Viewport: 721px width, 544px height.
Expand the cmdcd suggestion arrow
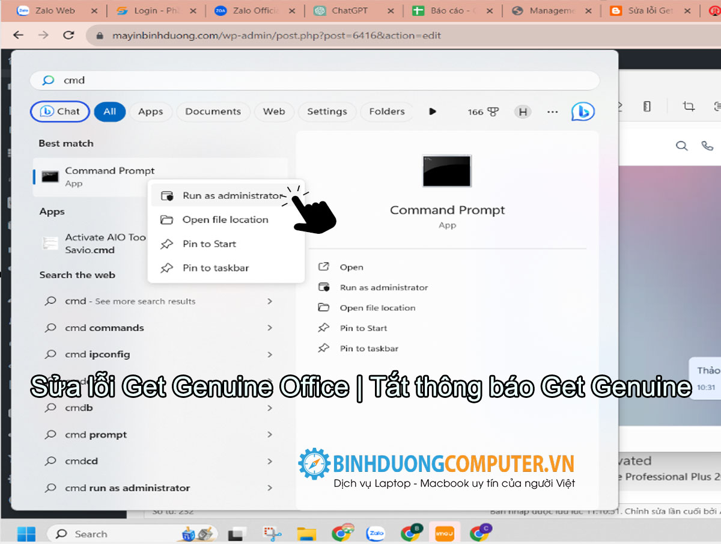[269, 461]
